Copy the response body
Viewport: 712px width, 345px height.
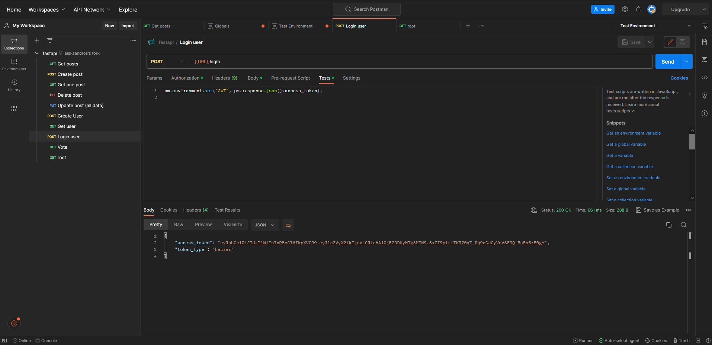point(668,225)
